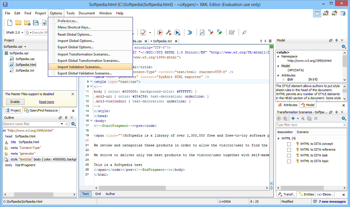Open the Element name filter dropdown arrow
350x207 pixels.
pos(62,124)
